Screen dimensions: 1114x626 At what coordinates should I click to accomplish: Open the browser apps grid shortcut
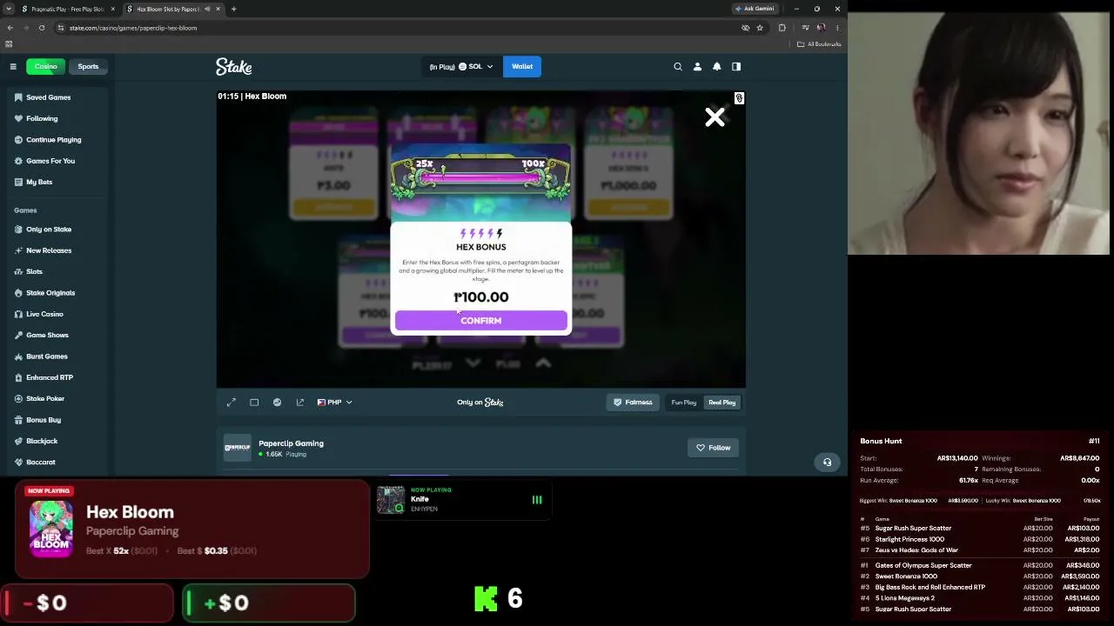coord(9,43)
